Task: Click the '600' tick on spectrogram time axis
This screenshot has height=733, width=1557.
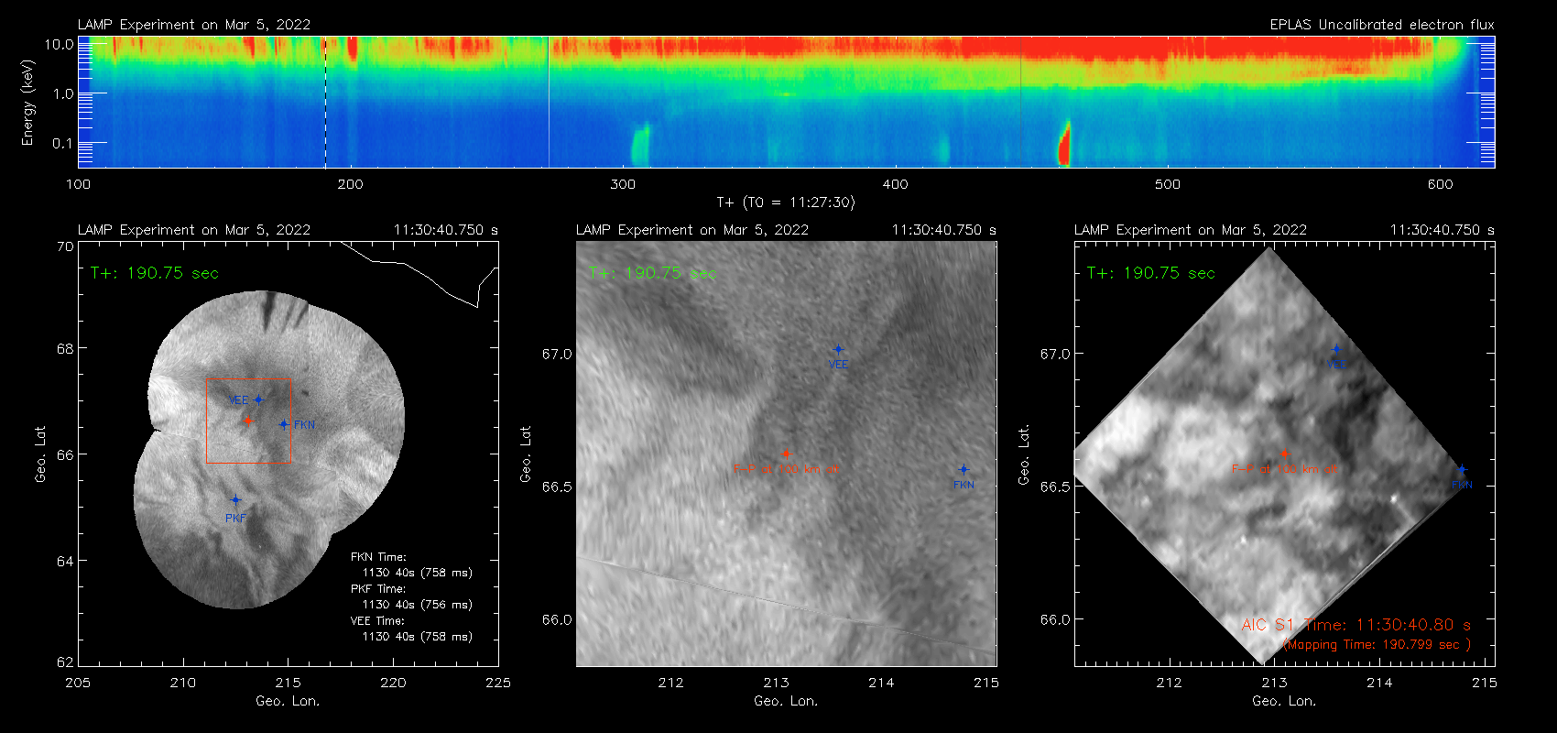Action: pyautogui.click(x=1440, y=184)
